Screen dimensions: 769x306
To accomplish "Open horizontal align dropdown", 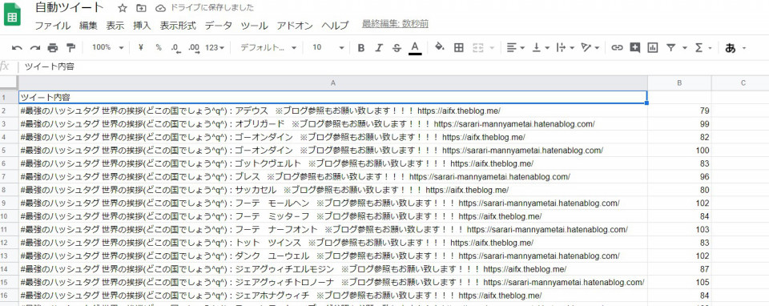I will 515,47.
